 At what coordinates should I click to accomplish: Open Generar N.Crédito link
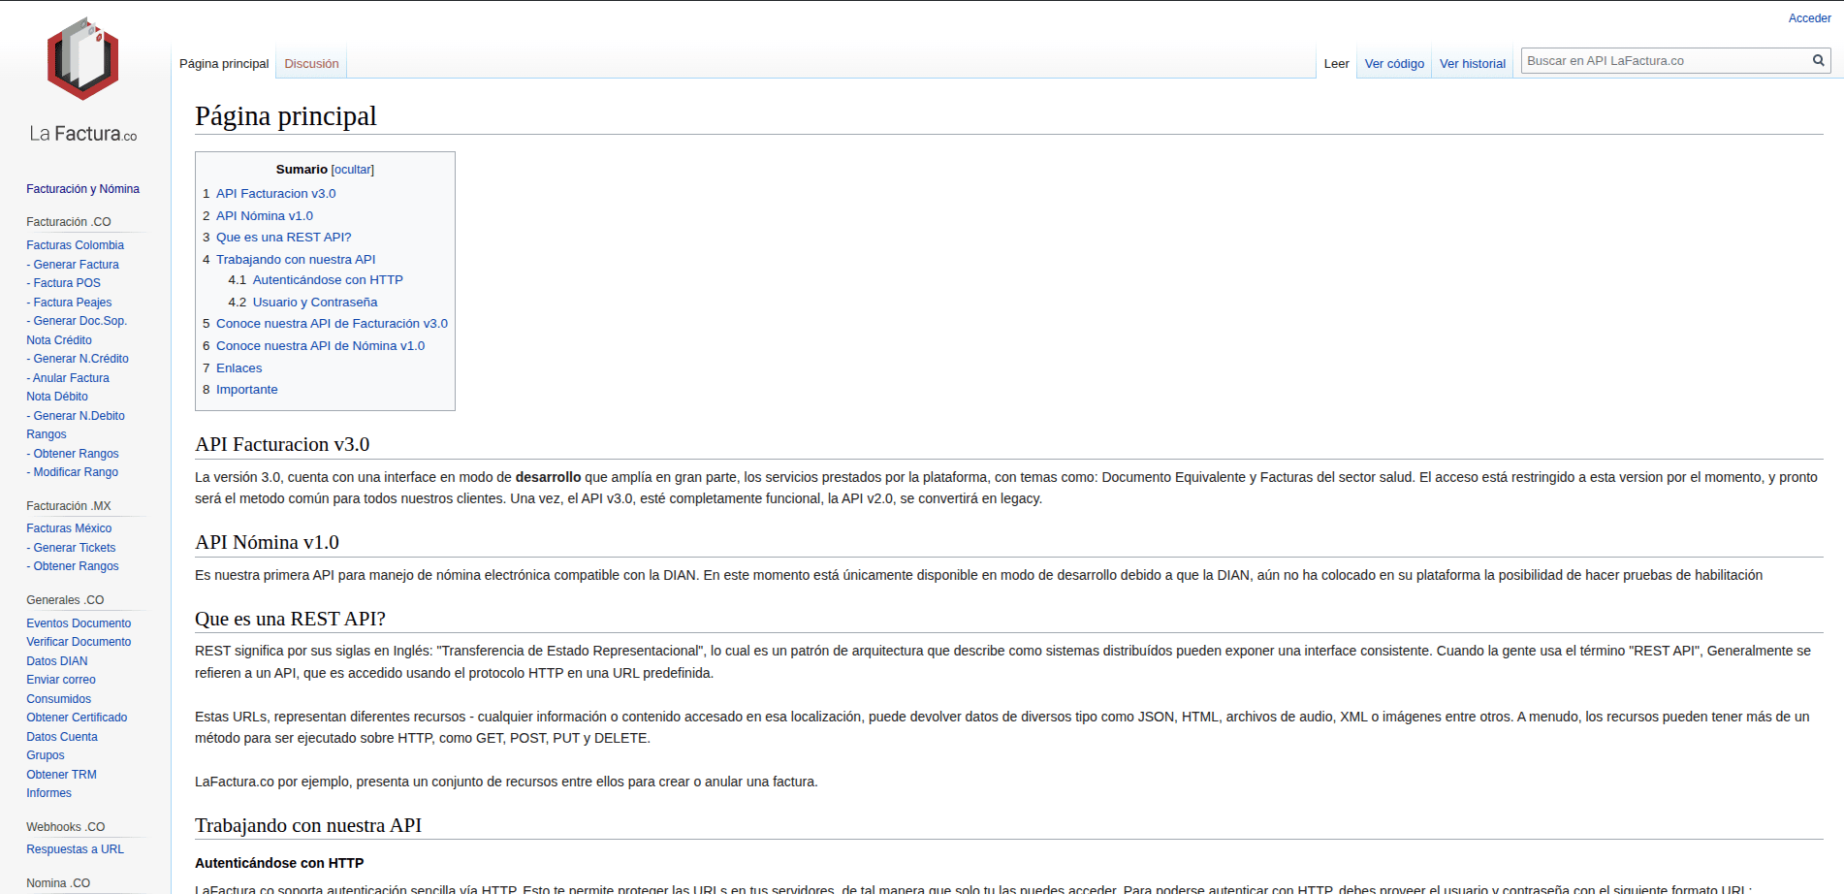coord(78,359)
